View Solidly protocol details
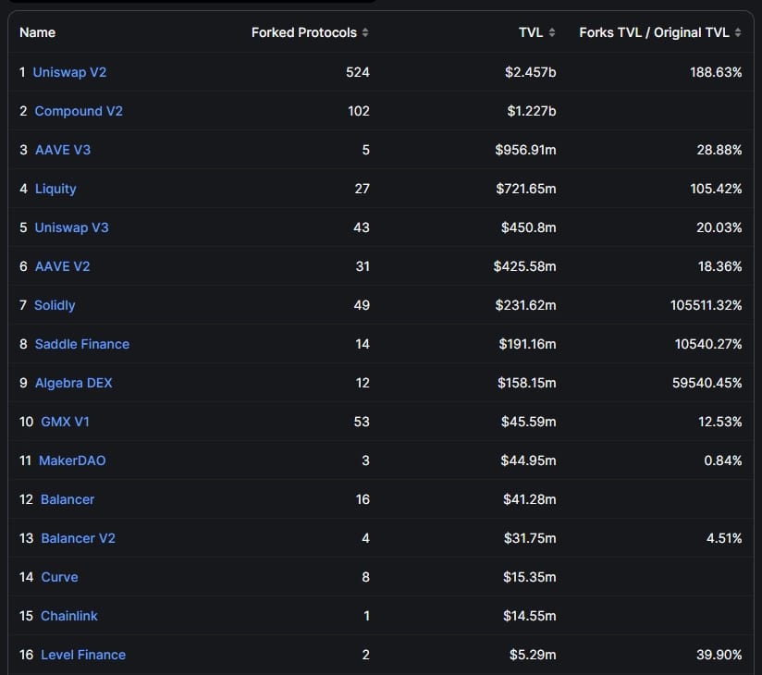 [55, 305]
